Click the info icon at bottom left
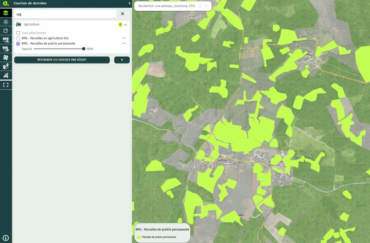Screen dimensions: 370x243 click(x=6, y=238)
